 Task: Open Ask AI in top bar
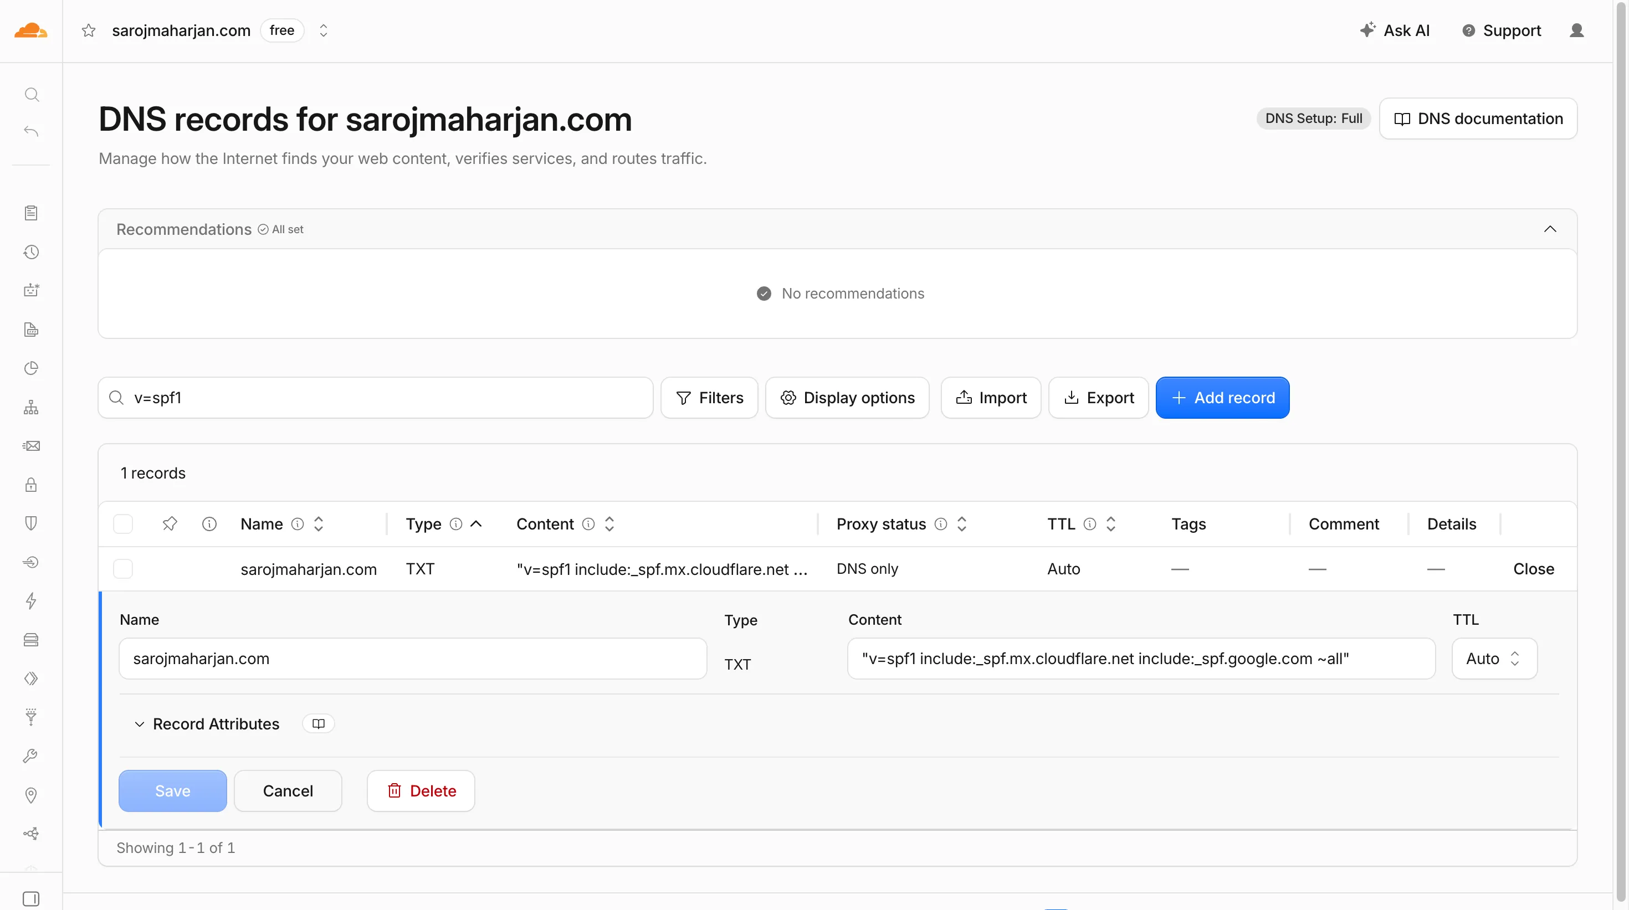click(1395, 30)
